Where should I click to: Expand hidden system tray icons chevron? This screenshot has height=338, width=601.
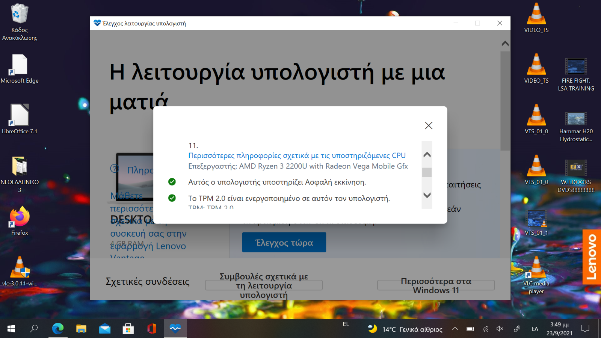click(x=455, y=329)
